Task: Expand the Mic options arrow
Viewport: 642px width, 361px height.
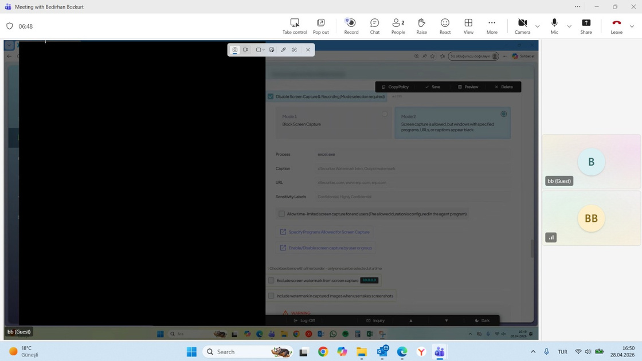Action: pos(569,26)
